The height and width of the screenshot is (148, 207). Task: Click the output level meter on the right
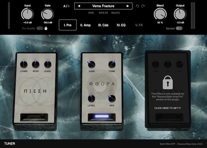click(193, 15)
